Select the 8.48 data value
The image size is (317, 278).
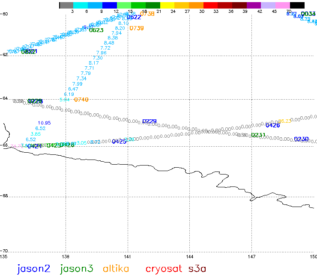tap(109, 43)
